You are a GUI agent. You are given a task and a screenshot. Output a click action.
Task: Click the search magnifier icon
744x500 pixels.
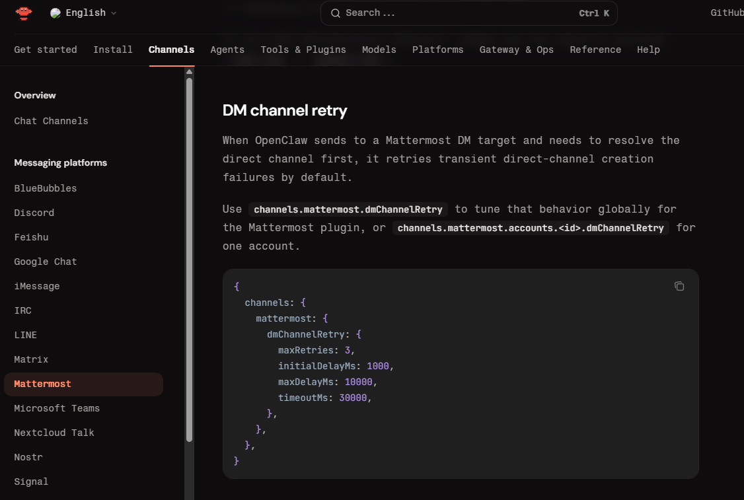pyautogui.click(x=336, y=13)
